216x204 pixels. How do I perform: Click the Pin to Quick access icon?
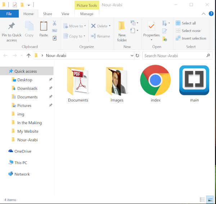(12, 26)
